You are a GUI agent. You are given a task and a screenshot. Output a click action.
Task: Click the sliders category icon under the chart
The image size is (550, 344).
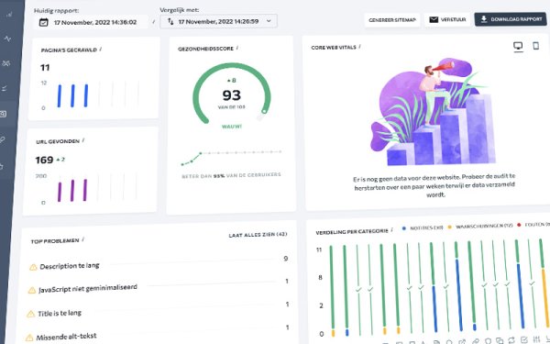pos(536,339)
